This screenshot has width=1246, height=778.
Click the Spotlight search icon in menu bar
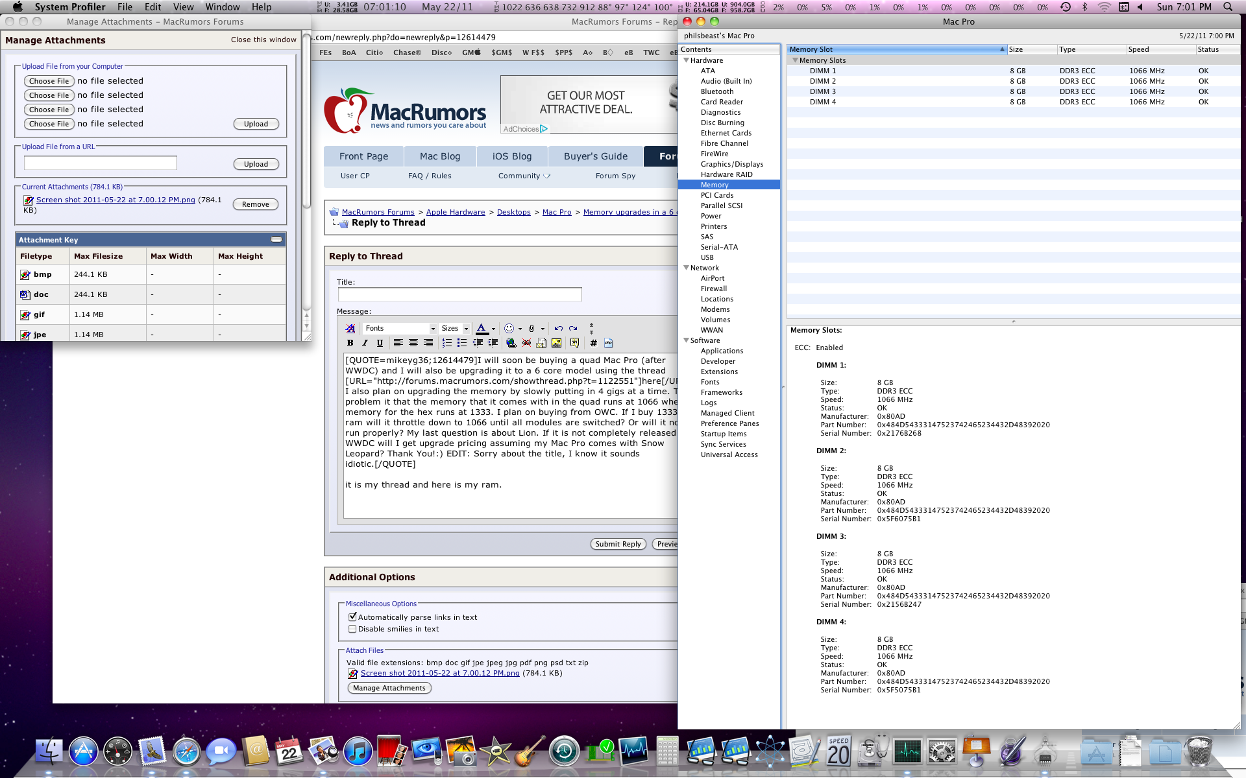pyautogui.click(x=1227, y=6)
